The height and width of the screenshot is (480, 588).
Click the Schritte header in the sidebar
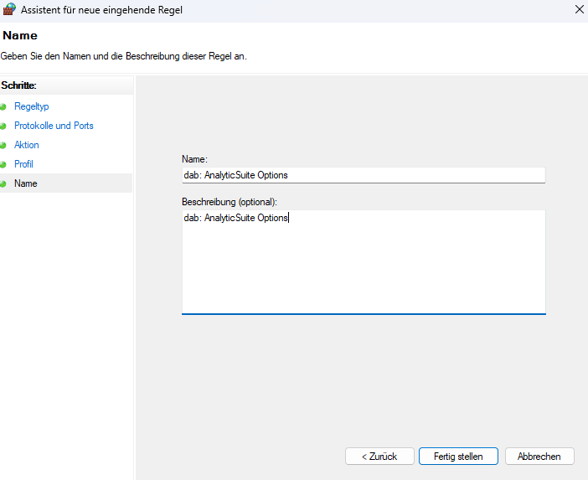tap(19, 85)
